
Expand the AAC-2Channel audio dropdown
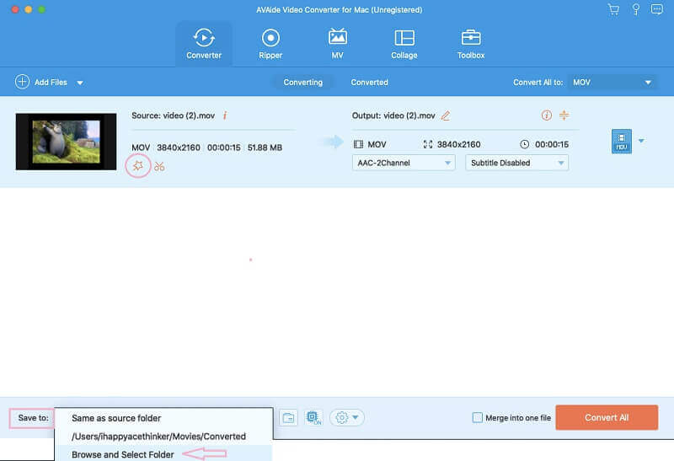pos(403,163)
